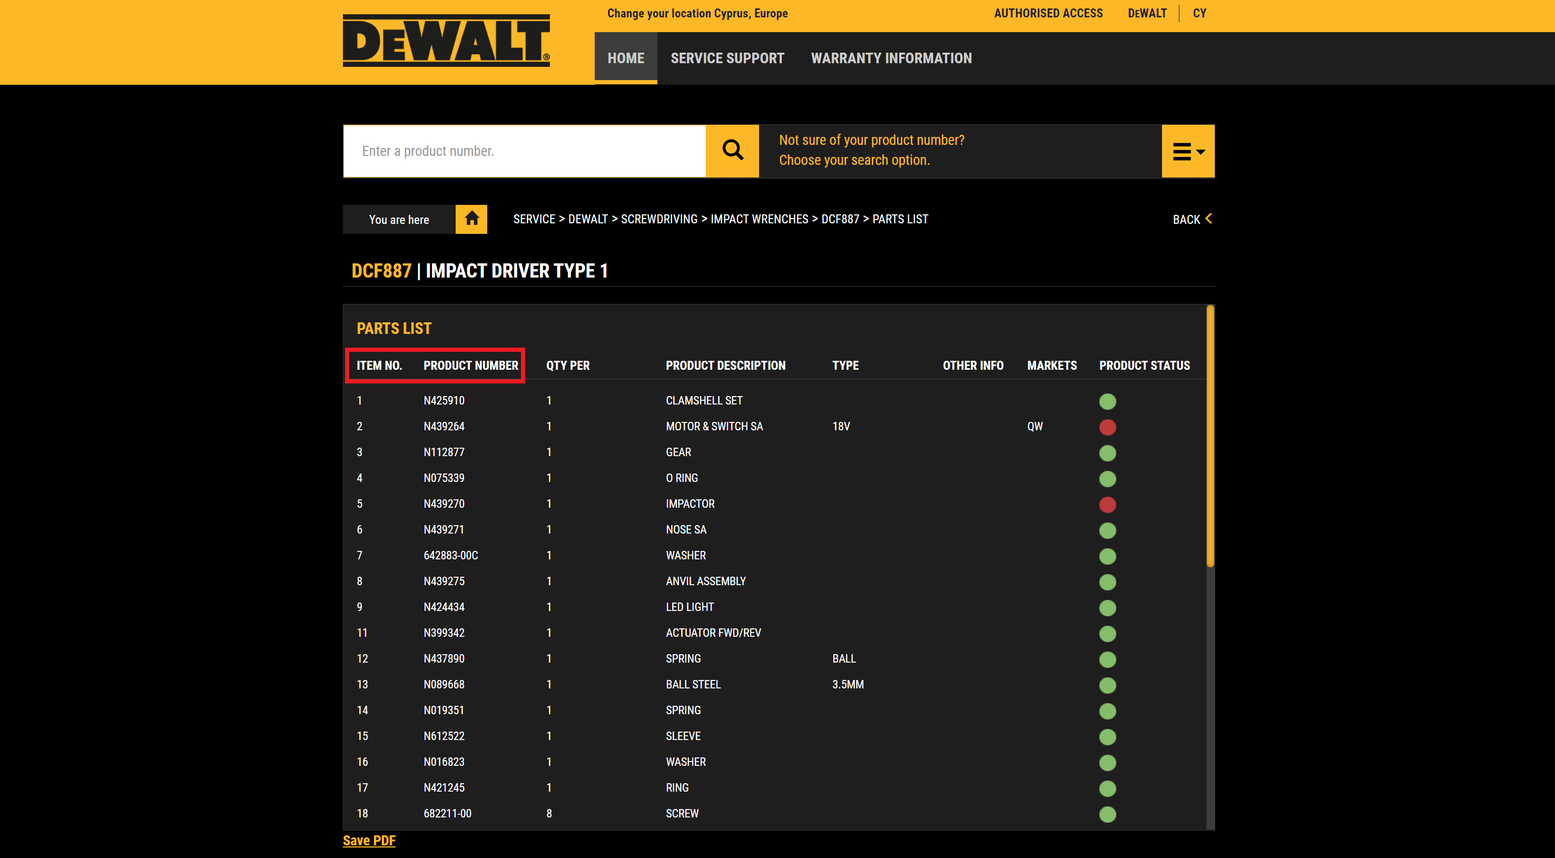Click the green status dot for GEAR
The image size is (1555, 858).
[x=1107, y=453]
